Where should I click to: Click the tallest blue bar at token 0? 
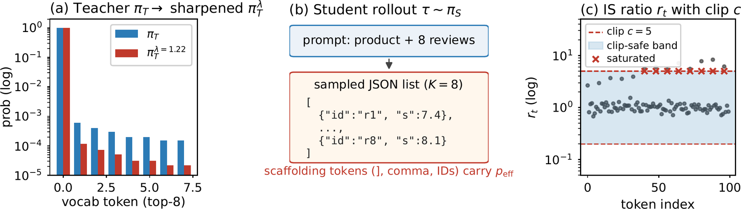point(60,101)
